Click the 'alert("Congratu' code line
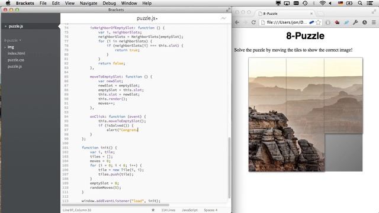Image resolution: width=379 pixels, height=213 pixels. 123,130
